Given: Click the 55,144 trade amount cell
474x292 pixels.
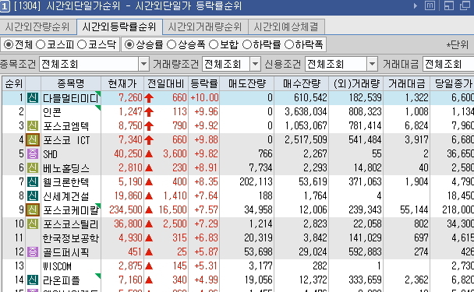Looking at the screenshot, I should (x=414, y=210).
